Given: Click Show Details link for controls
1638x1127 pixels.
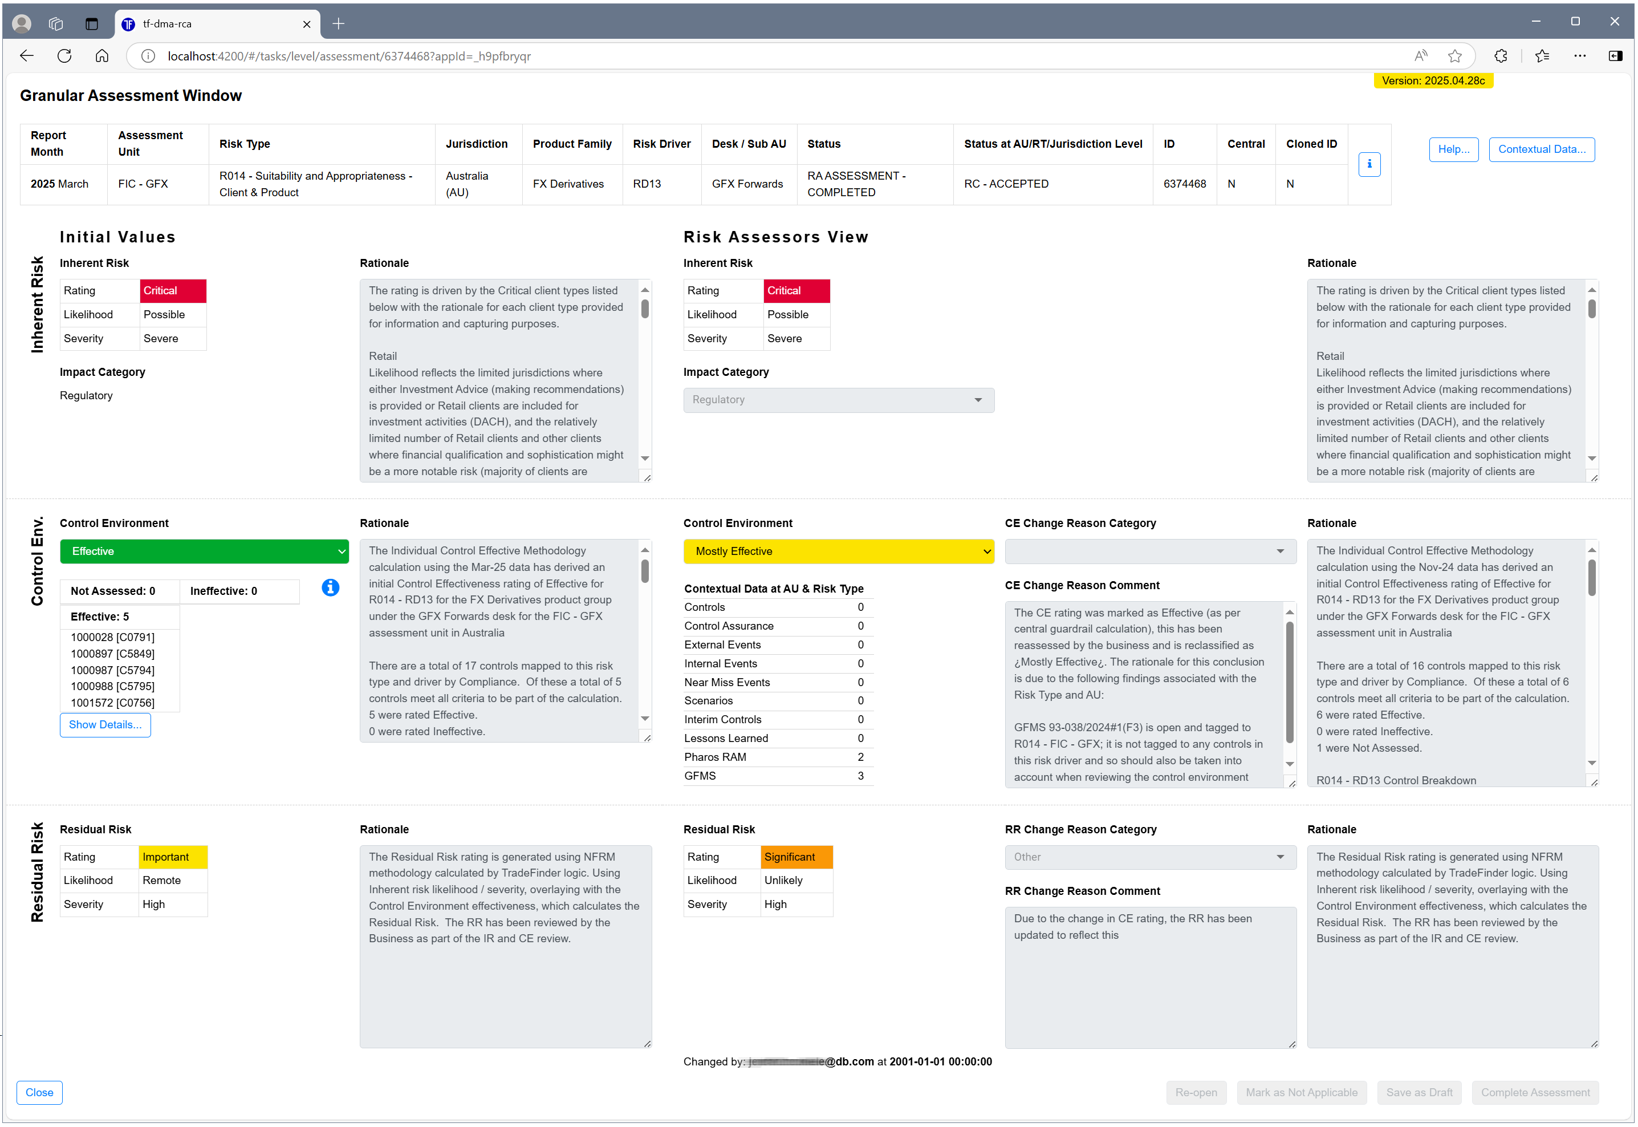Looking at the screenshot, I should pos(105,725).
